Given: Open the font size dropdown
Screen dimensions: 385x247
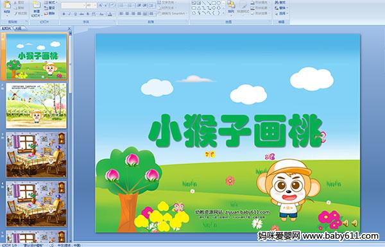Looking at the screenshot, I should point(92,5).
